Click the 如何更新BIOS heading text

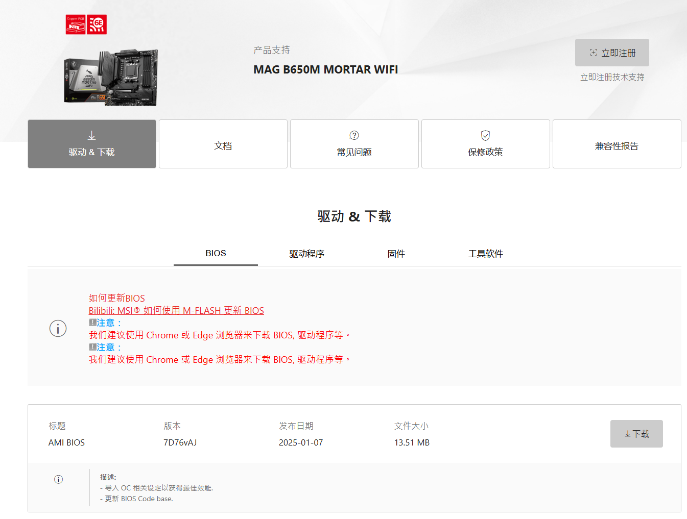point(117,299)
